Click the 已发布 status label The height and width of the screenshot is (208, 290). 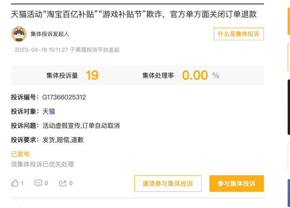[x=20, y=154]
